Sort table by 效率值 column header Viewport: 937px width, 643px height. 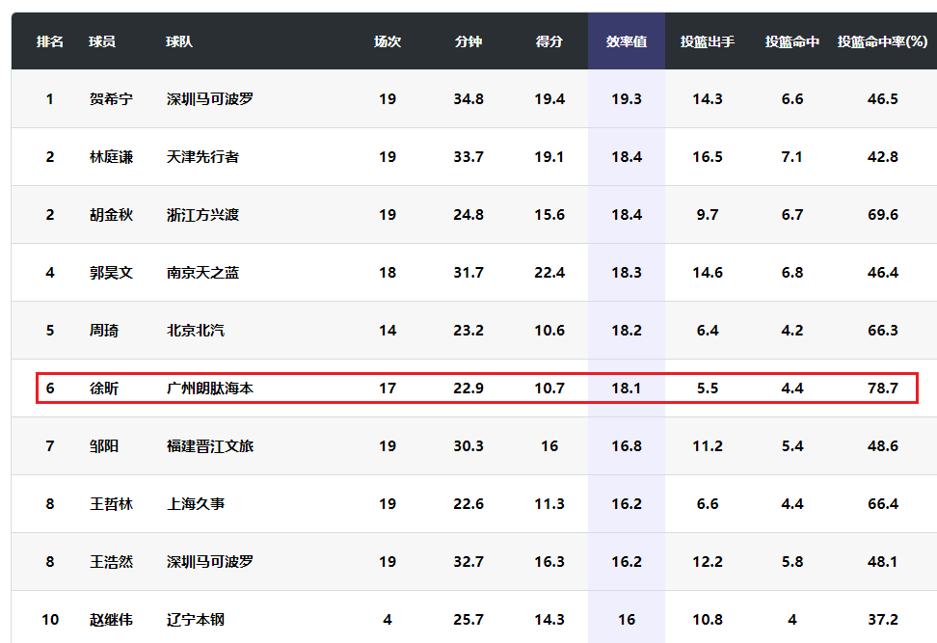click(x=626, y=41)
